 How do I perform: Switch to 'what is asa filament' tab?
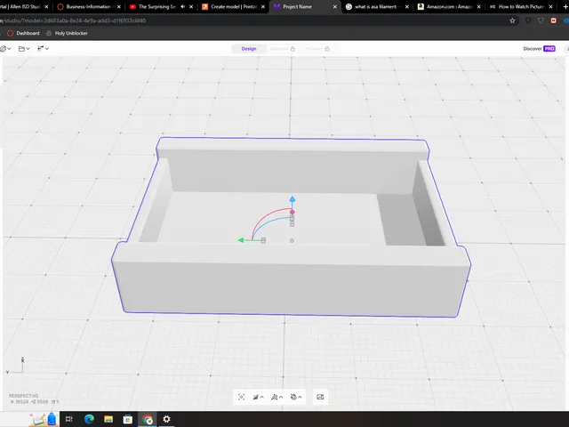[377, 6]
